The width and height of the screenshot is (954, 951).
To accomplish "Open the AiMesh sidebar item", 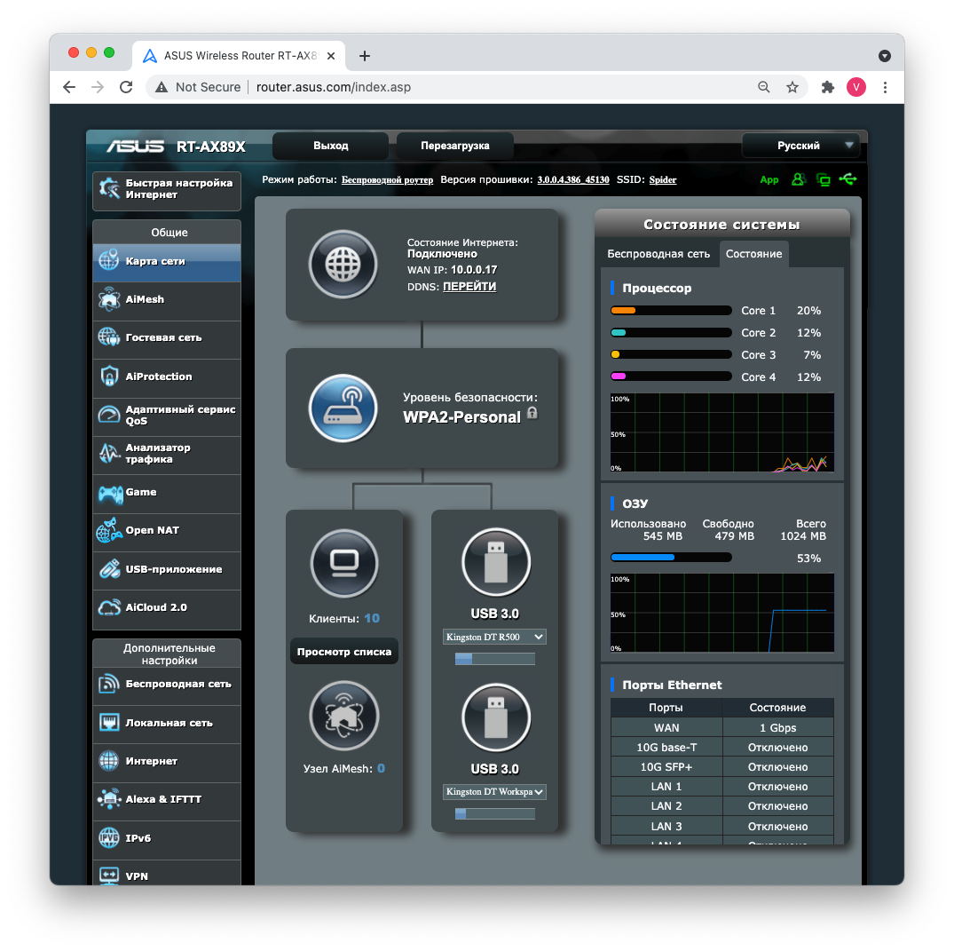I will pos(167,299).
